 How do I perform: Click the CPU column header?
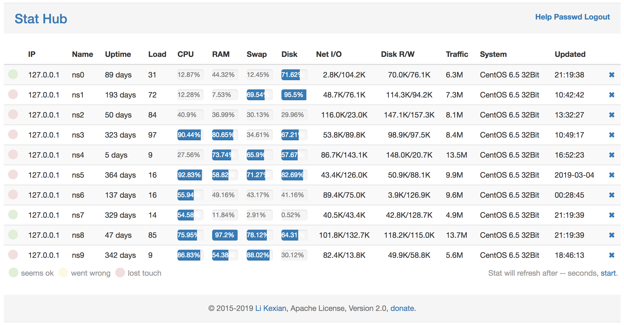(x=185, y=54)
